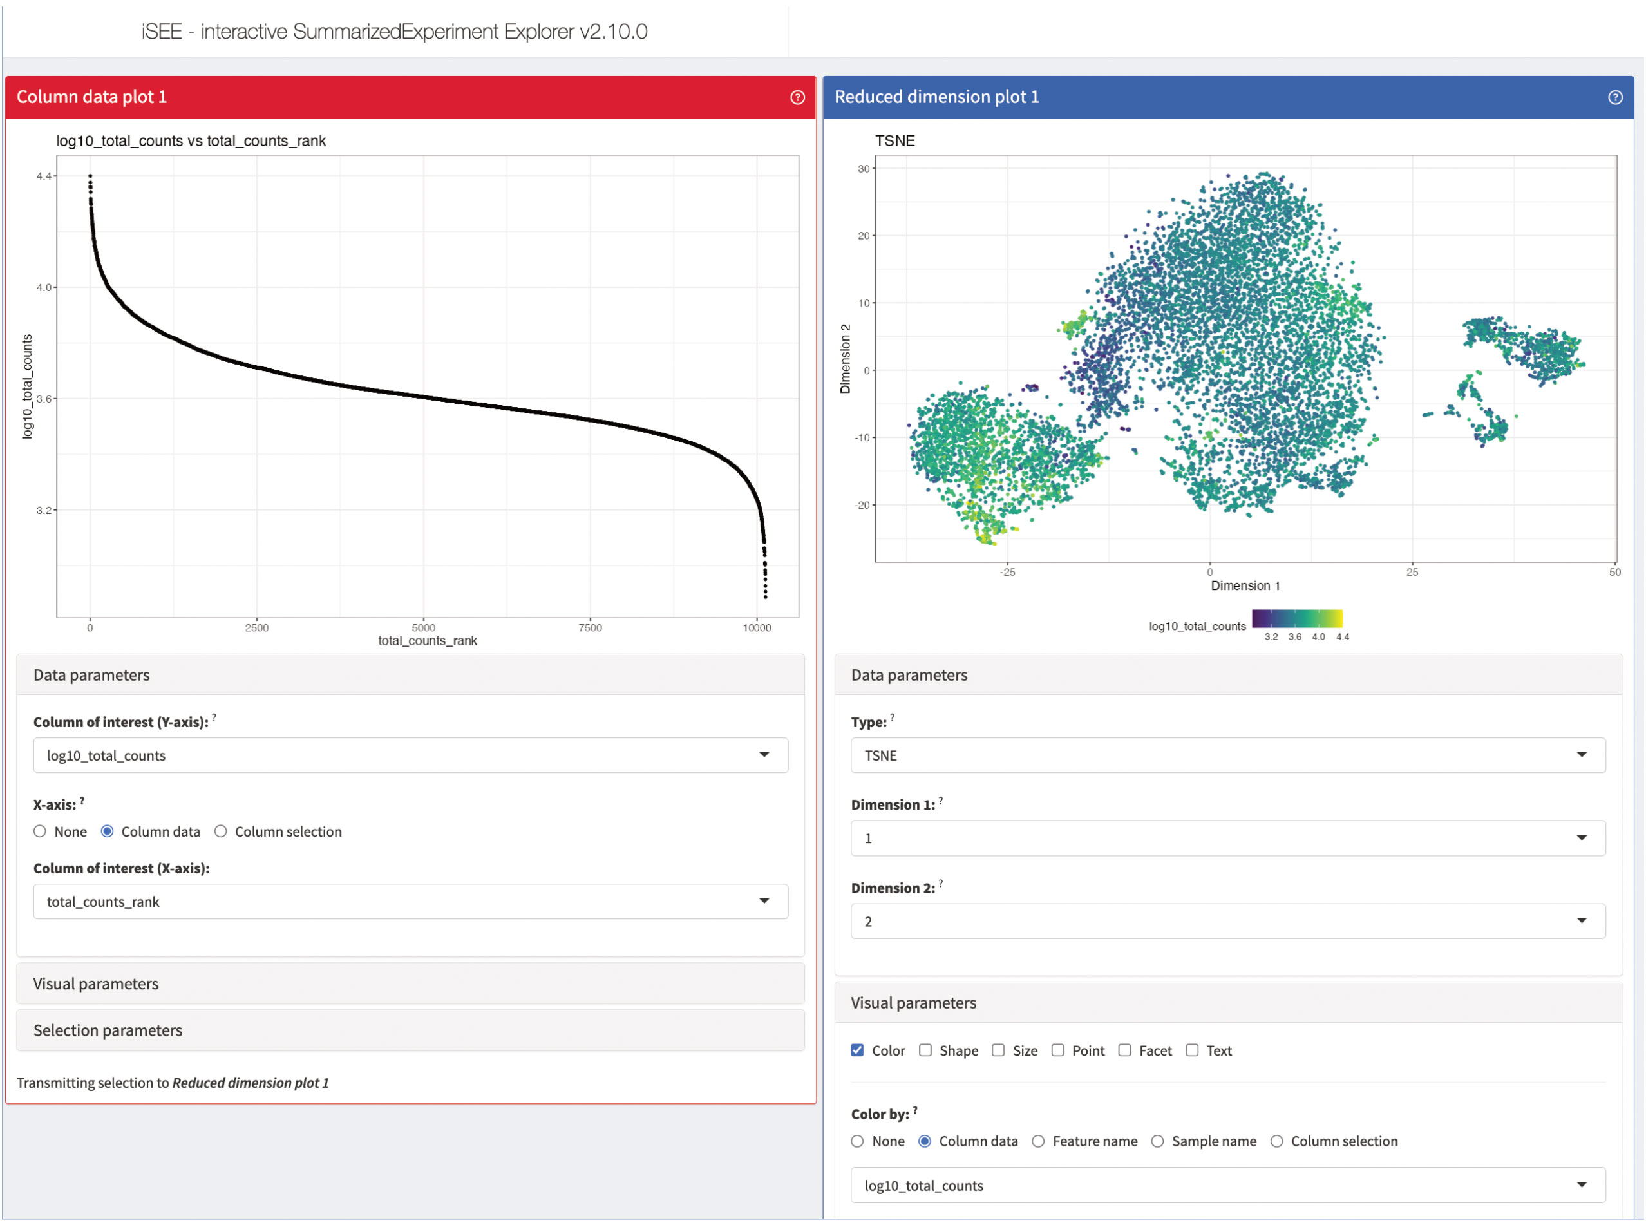Click the Column data plot 1 header

pyautogui.click(x=411, y=97)
